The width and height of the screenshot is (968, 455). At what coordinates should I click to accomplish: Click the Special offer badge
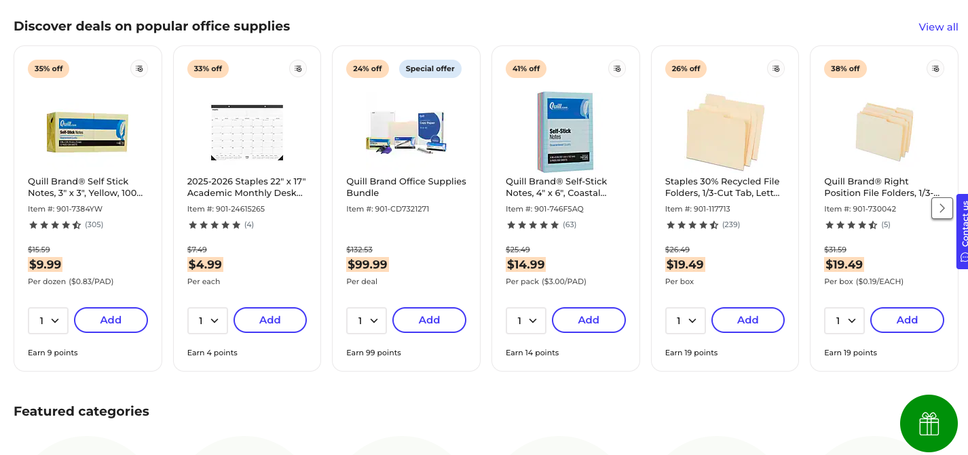[x=430, y=68]
